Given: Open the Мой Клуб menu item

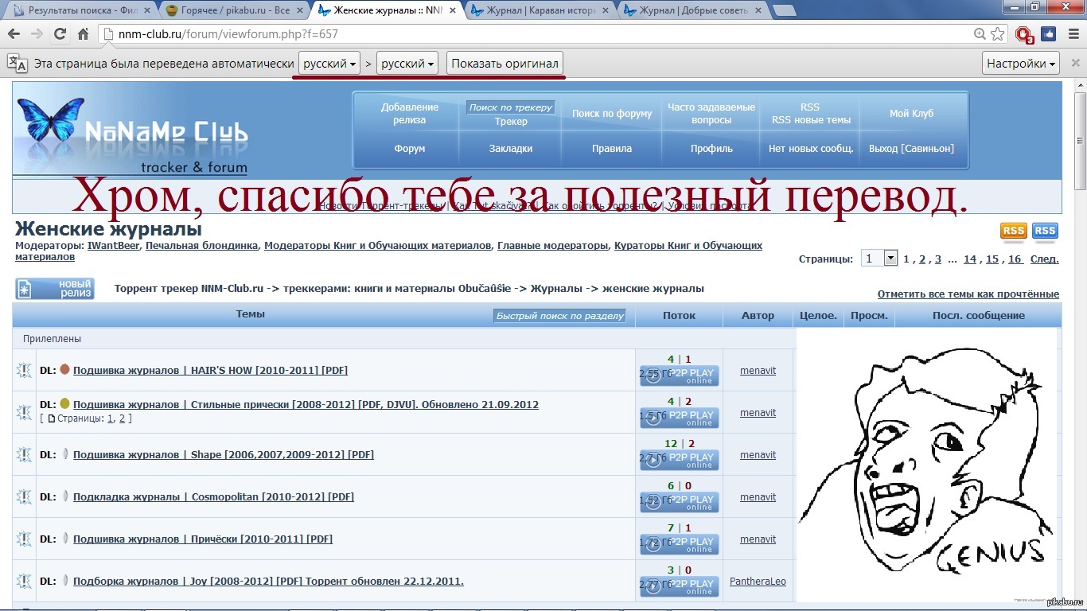Looking at the screenshot, I should (x=912, y=114).
